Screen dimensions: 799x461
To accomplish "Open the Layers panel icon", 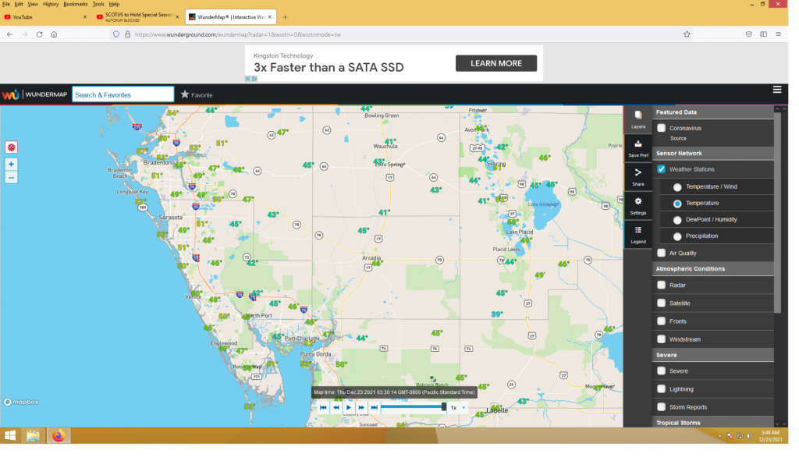I will coord(638,118).
